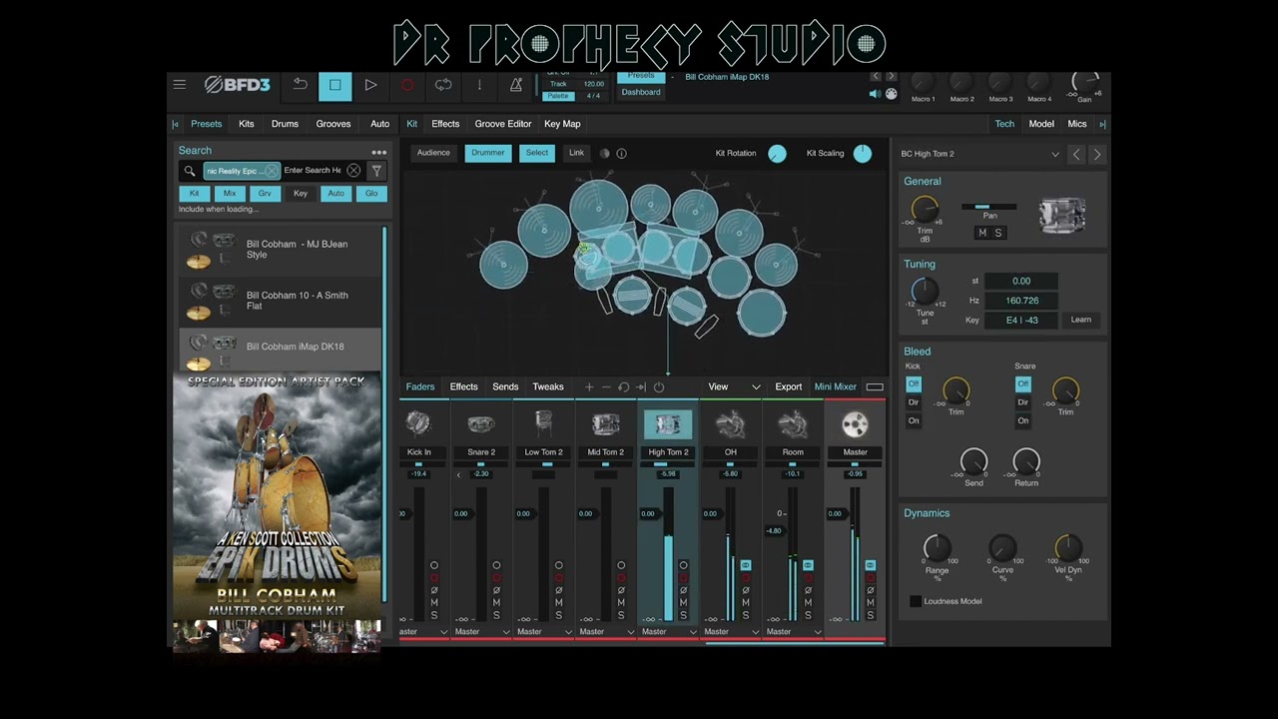Select the Bill Cobham - MJ BJean Style preset
The image size is (1278, 719).
pos(280,251)
